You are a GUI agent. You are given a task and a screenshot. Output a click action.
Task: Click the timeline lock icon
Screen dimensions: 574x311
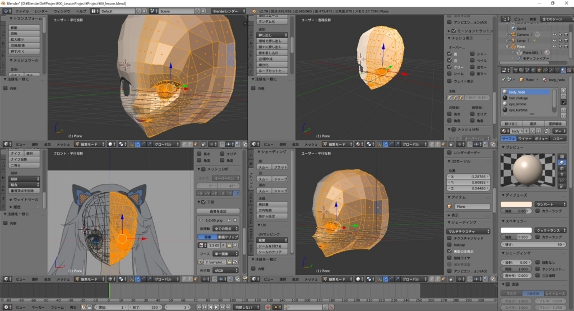tap(89, 307)
